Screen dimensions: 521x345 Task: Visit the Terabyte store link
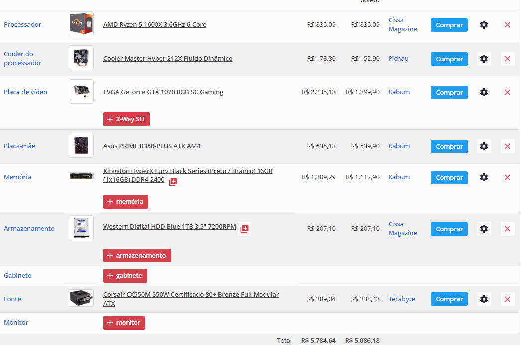(x=402, y=299)
